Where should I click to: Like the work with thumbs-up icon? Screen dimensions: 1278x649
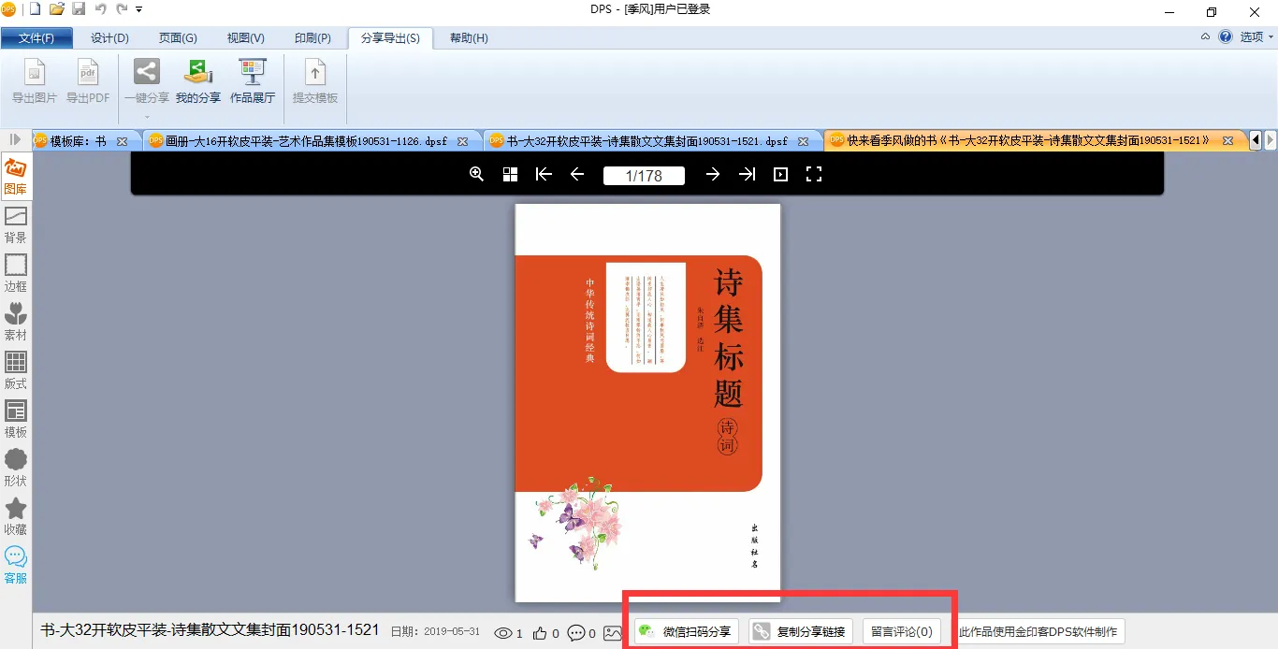540,633
